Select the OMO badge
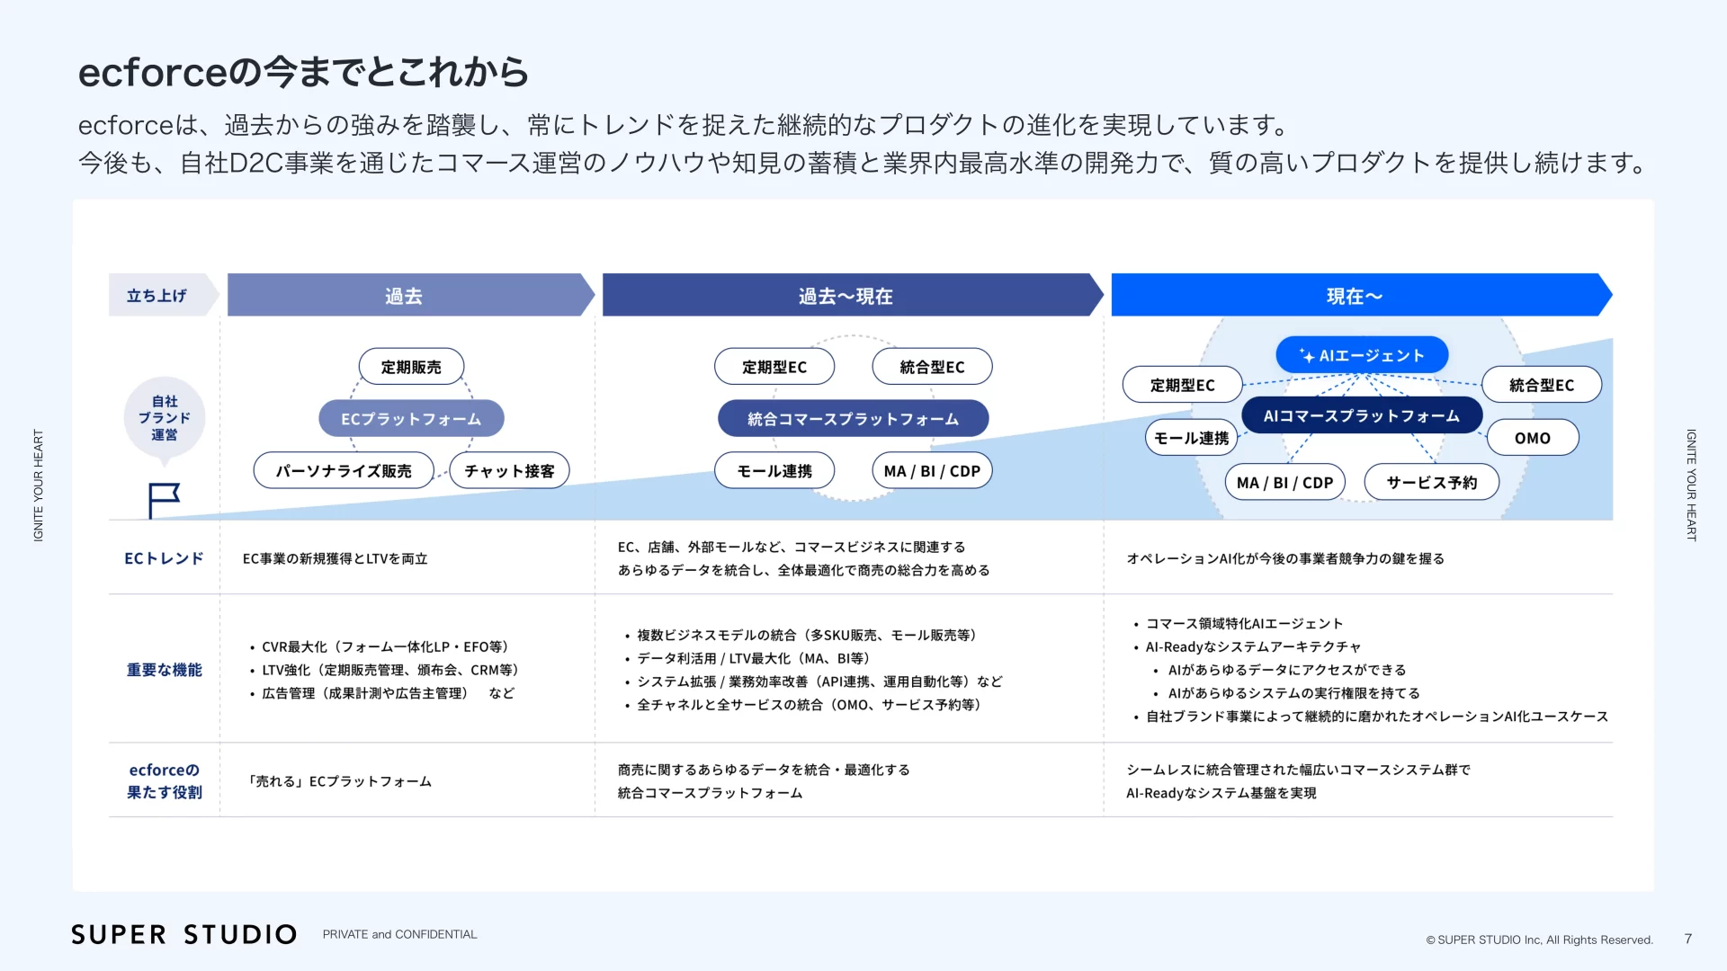The width and height of the screenshot is (1727, 971). [x=1532, y=438]
